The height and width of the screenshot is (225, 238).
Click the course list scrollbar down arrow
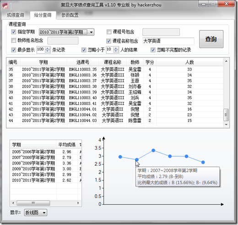click(226, 124)
